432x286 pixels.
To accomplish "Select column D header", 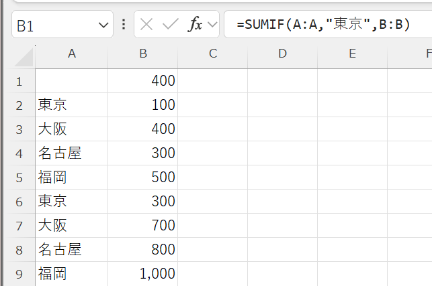I will (x=282, y=54).
